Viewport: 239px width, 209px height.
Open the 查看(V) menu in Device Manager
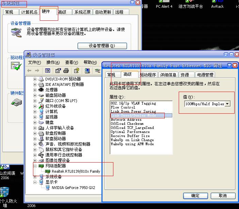(71, 62)
